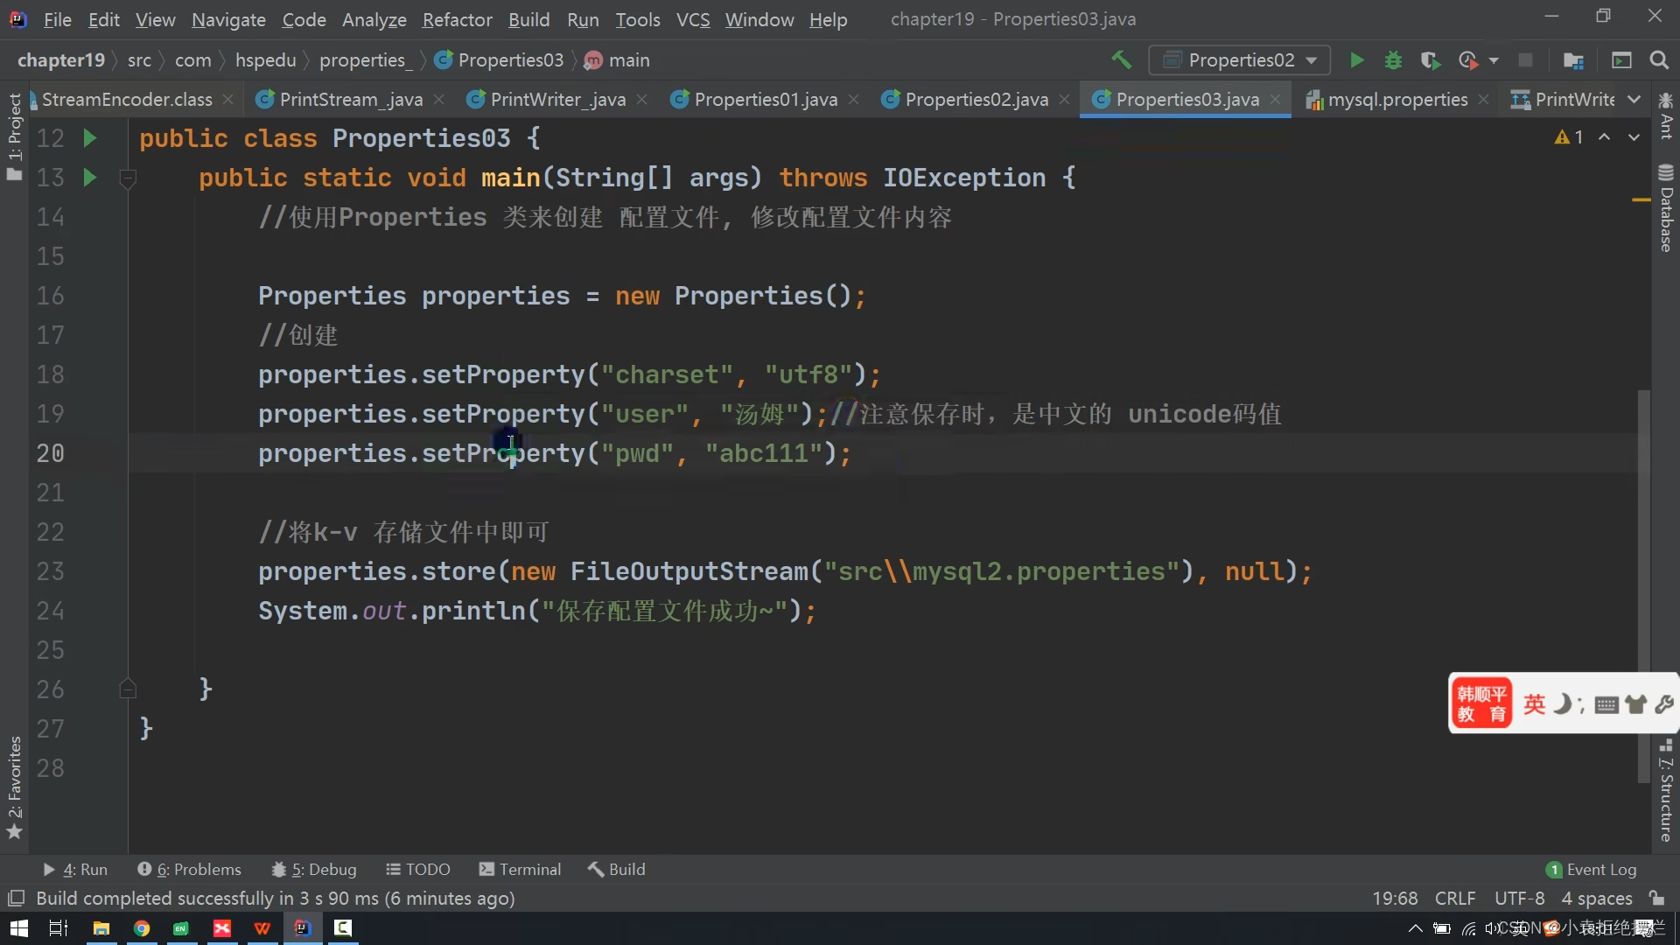The height and width of the screenshot is (945, 1680).
Task: Open the UTF-8 file encoding selector
Action: (x=1519, y=899)
